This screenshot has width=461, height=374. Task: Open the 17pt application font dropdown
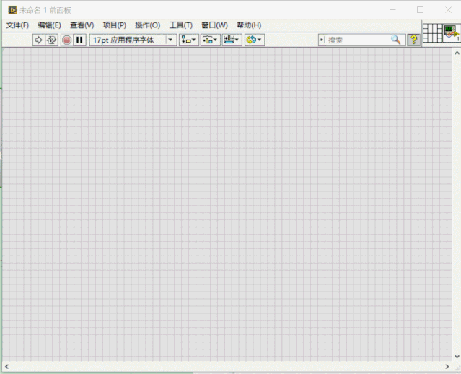[133, 40]
